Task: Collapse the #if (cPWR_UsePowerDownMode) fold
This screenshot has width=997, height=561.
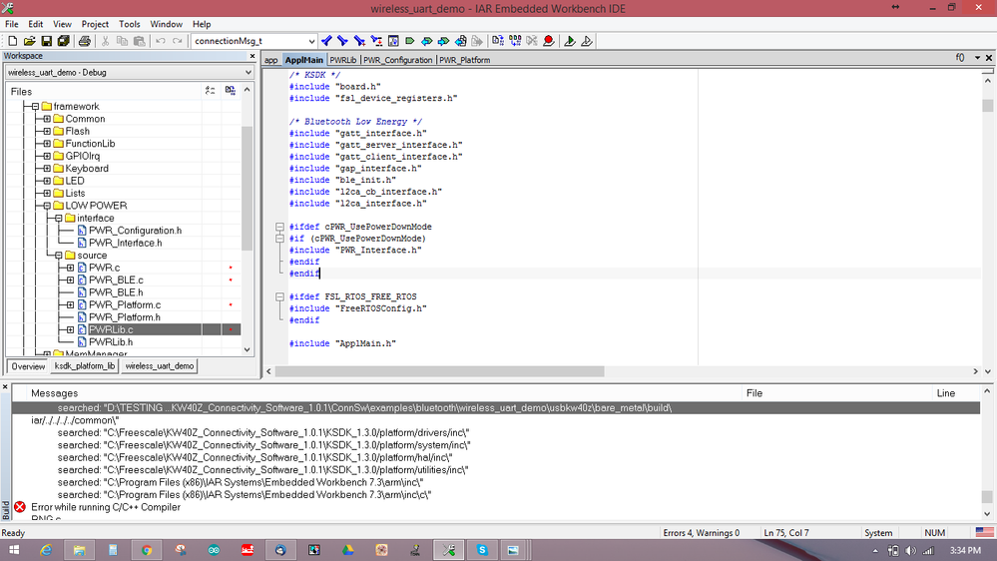Action: tap(279, 239)
